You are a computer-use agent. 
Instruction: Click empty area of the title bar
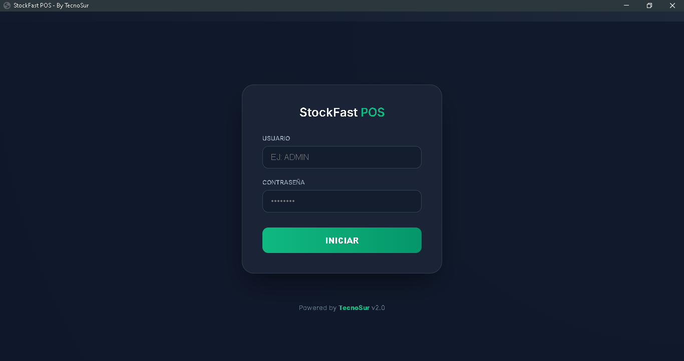351,5
